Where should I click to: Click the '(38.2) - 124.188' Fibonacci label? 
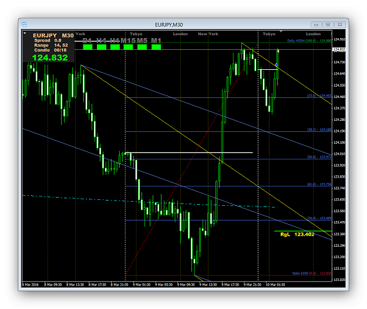click(x=319, y=130)
